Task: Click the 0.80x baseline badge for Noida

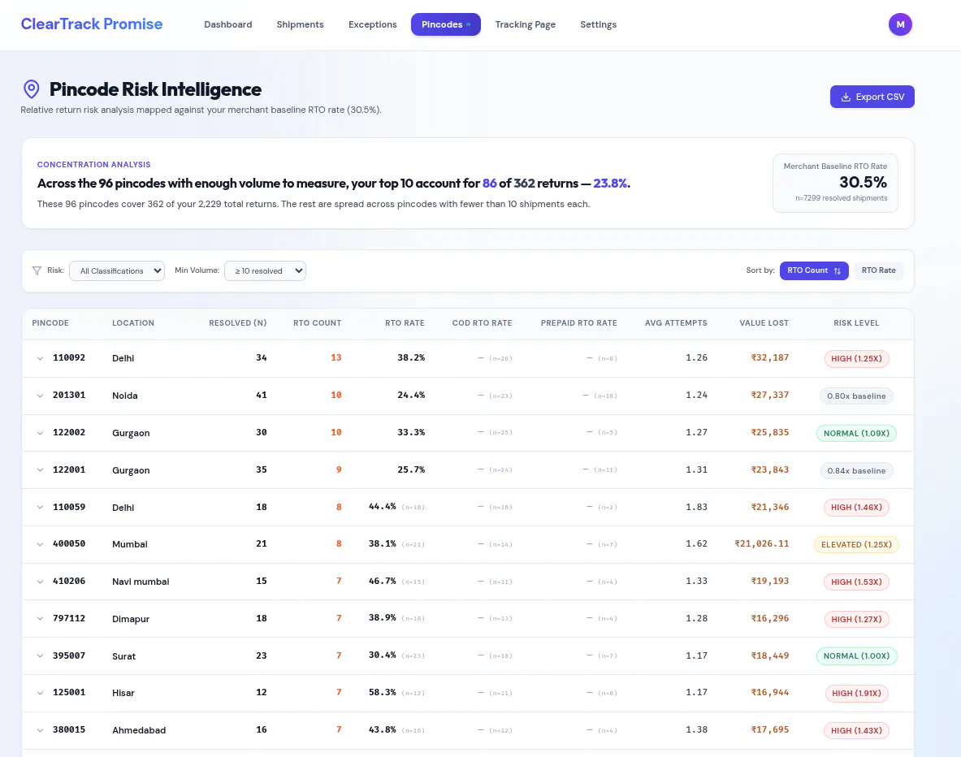Action: coord(856,396)
